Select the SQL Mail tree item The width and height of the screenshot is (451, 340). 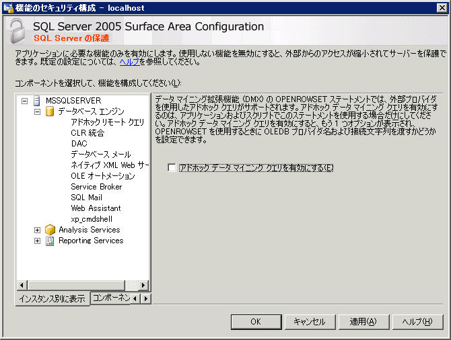(87, 198)
